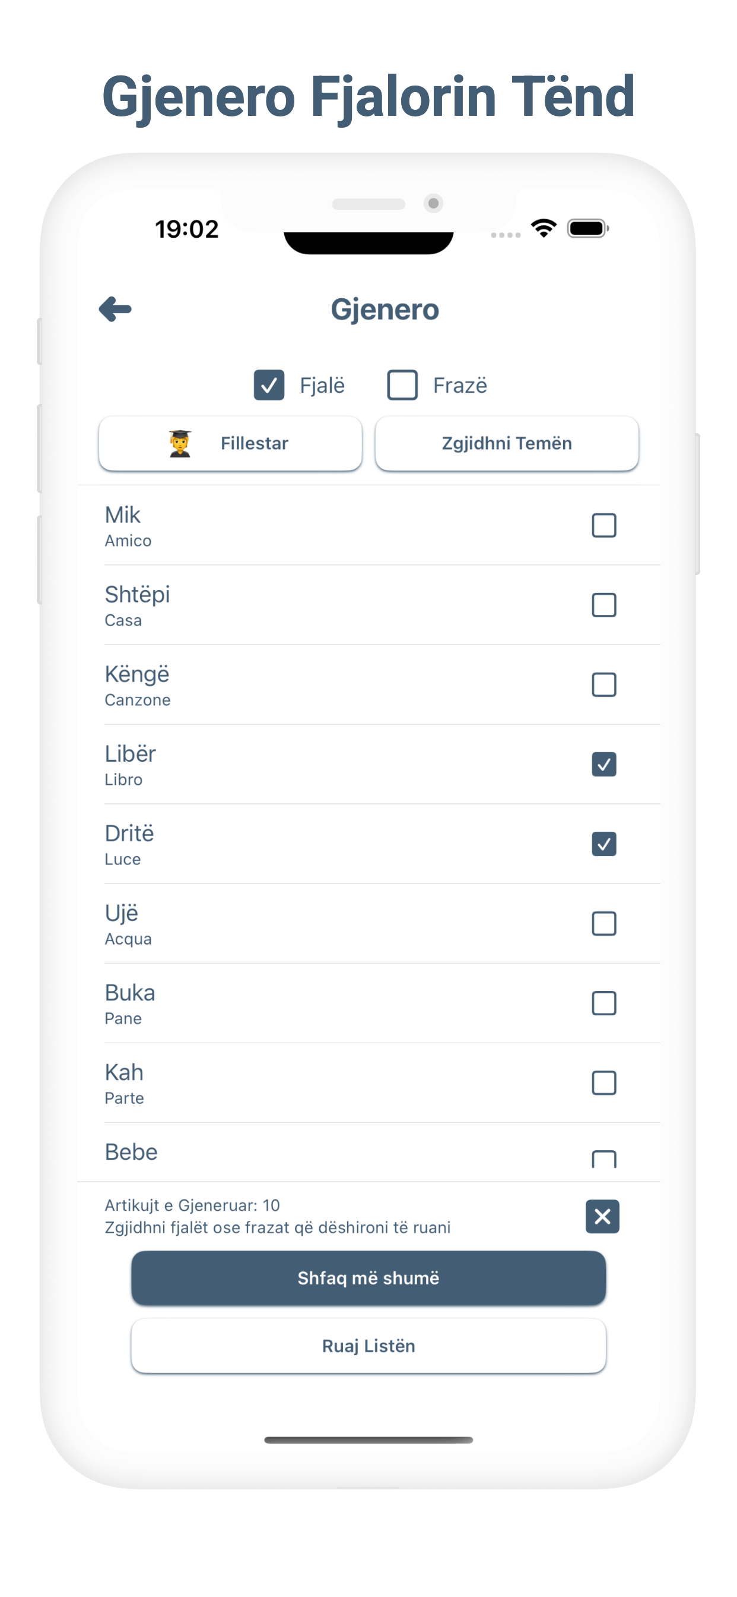
Task: Tap the graduate emoji on Fillestar button
Action: tap(180, 443)
